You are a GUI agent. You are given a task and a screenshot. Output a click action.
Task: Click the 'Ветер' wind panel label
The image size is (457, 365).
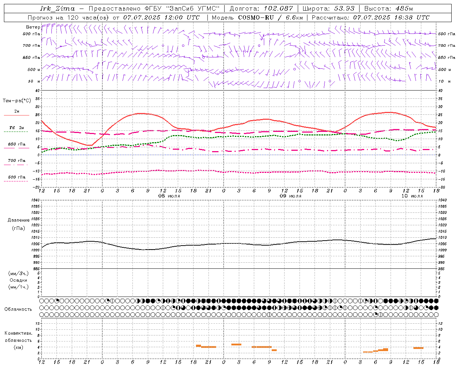(x=33, y=27)
